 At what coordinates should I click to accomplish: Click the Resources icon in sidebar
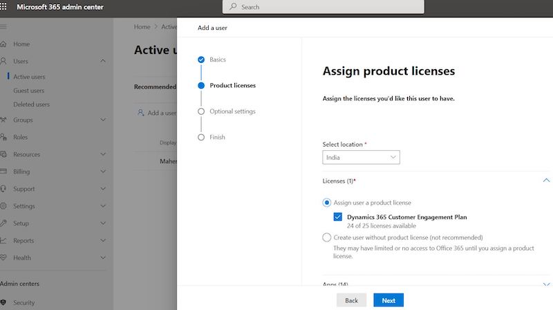3,154
